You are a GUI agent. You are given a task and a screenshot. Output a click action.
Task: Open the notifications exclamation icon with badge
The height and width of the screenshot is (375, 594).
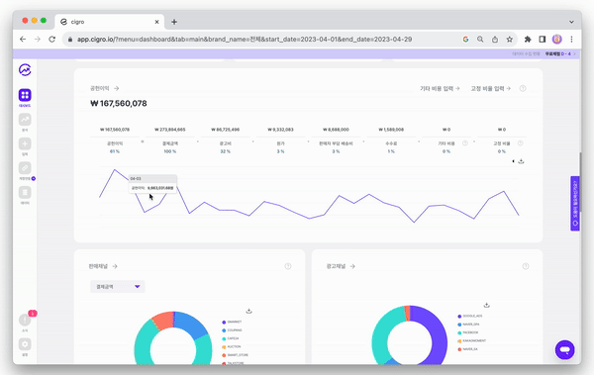(25, 320)
